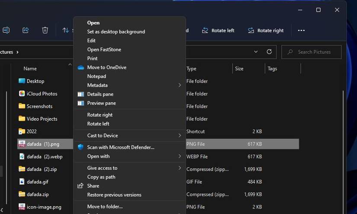Click the Shortcut type cell

click(195, 131)
